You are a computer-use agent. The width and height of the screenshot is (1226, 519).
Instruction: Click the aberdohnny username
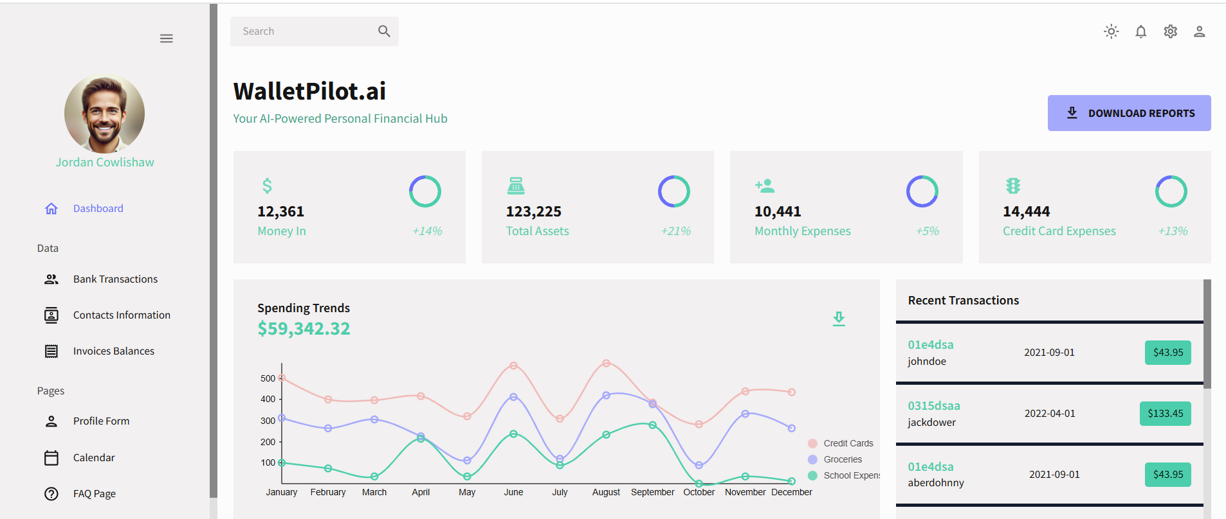pyautogui.click(x=936, y=483)
